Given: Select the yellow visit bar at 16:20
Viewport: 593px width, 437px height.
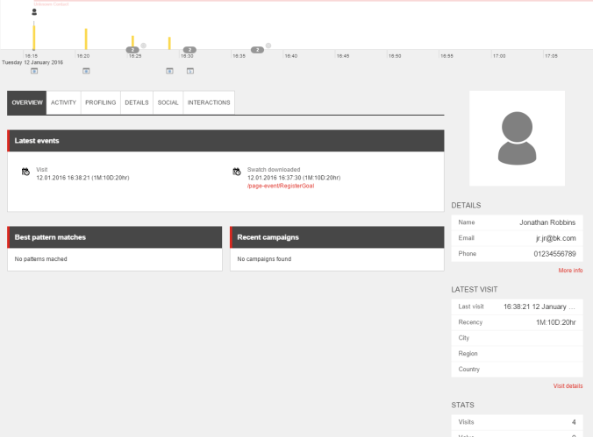Looking at the screenshot, I should [x=86, y=39].
